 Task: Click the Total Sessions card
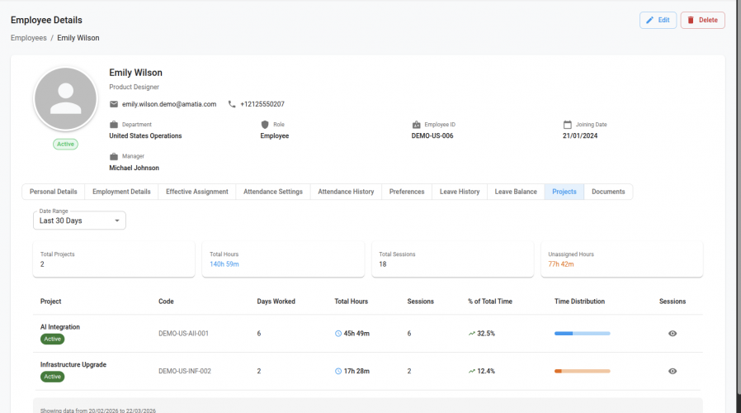453,259
